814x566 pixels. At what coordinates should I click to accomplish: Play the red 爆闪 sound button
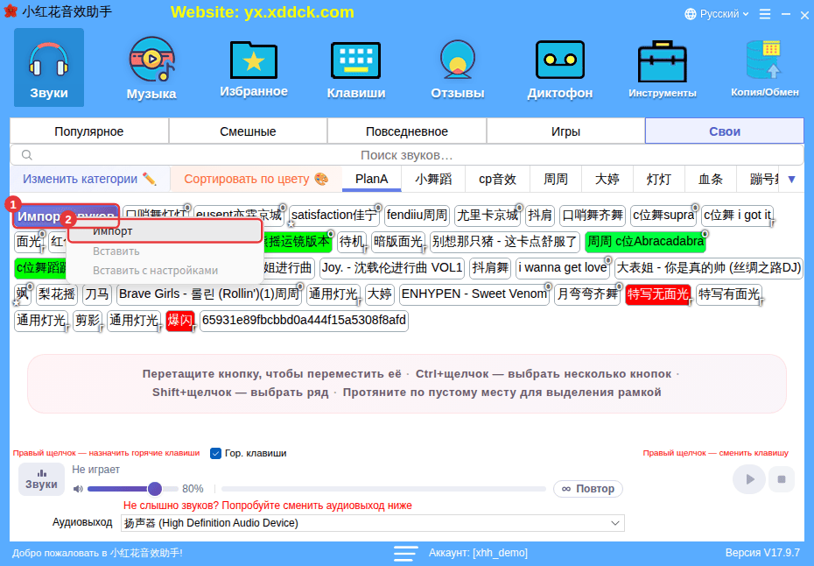(x=179, y=320)
